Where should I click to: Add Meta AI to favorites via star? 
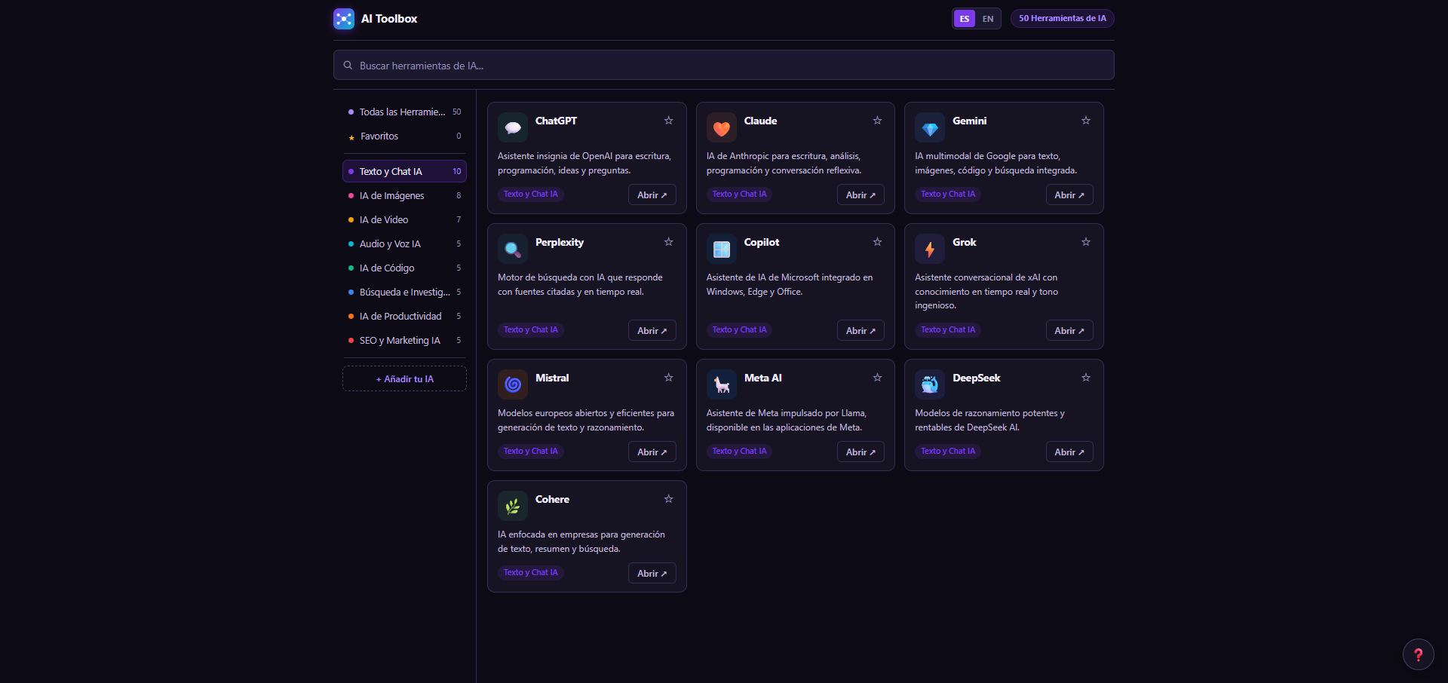(877, 378)
